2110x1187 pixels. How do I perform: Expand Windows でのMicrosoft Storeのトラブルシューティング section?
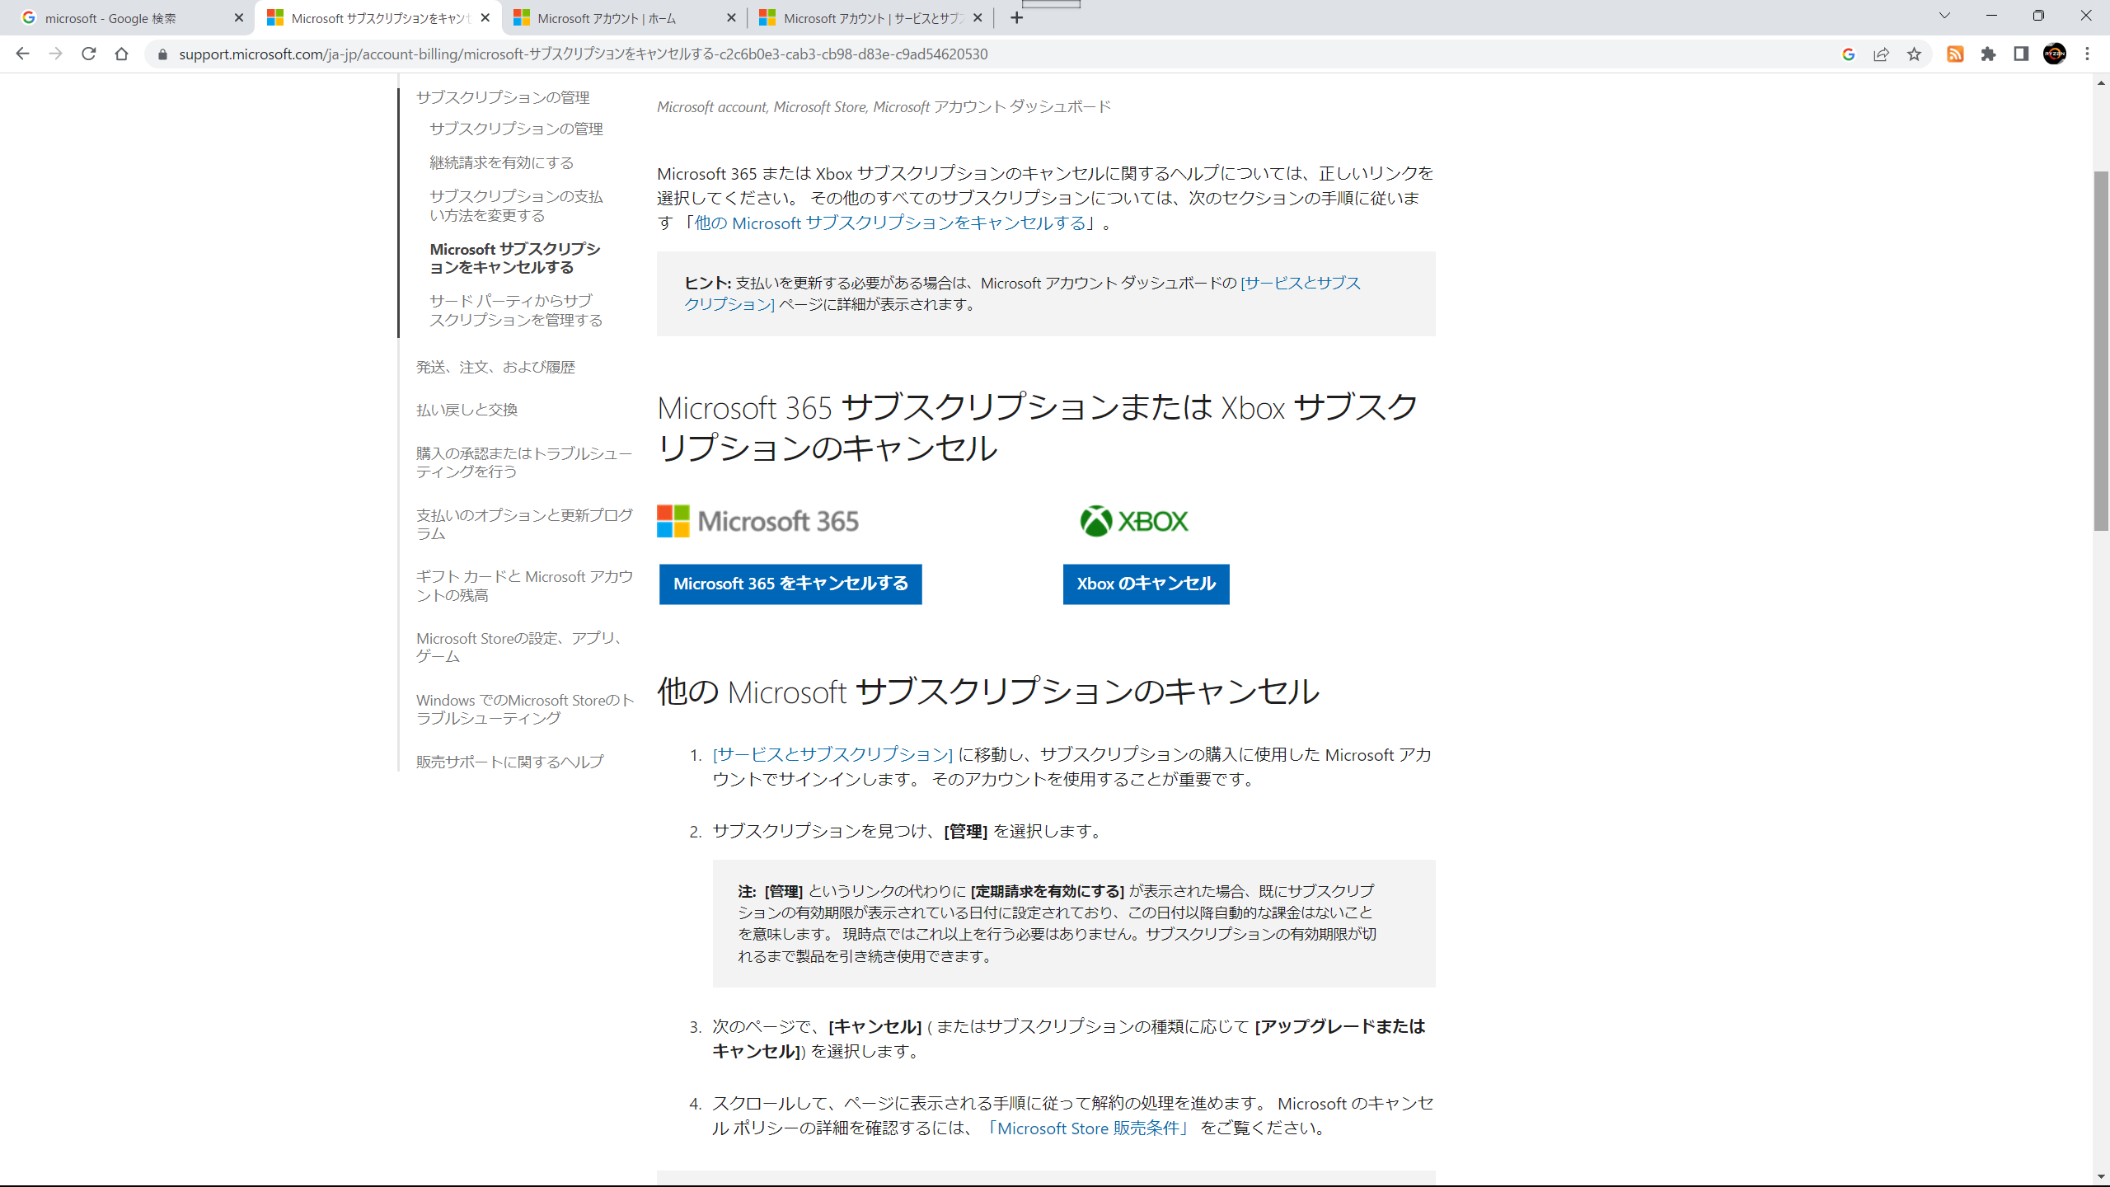525,709
